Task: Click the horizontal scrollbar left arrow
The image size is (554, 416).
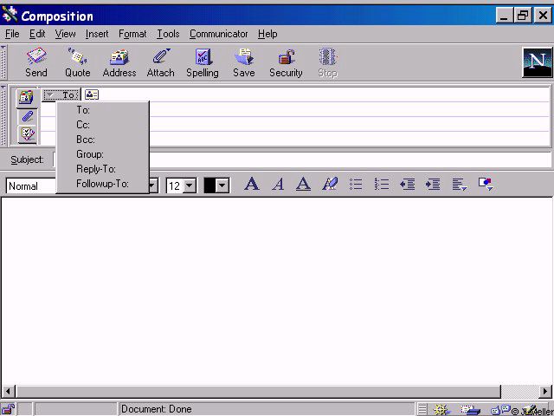Action: (x=8, y=392)
